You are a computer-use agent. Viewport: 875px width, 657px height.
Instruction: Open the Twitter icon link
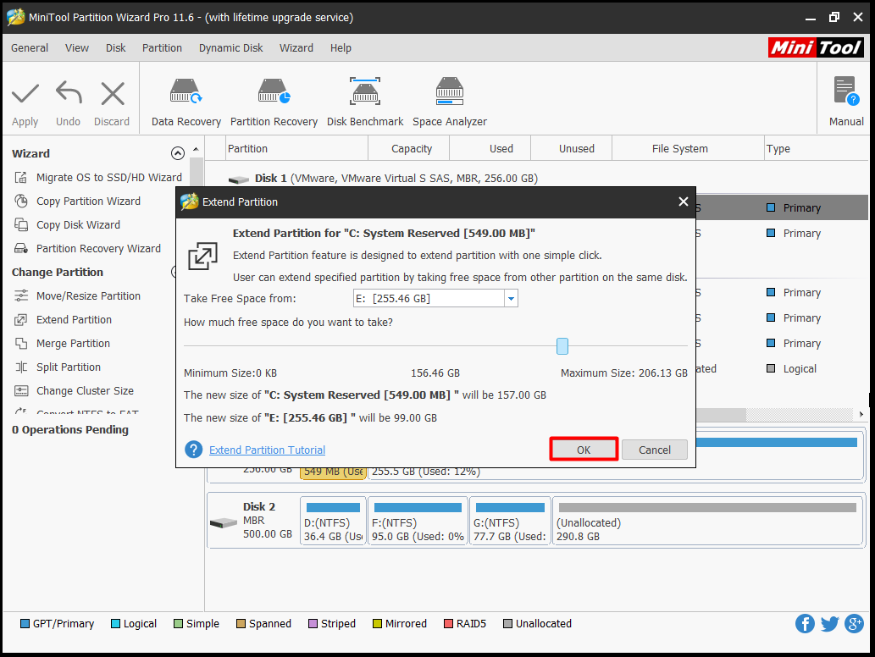click(829, 624)
